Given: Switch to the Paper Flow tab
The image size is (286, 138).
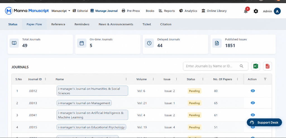Looking at the screenshot, I should (x=34, y=24).
